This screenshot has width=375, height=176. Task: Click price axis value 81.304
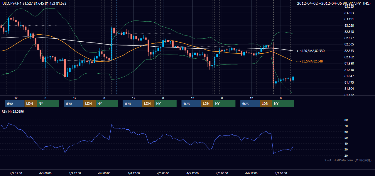349,89
